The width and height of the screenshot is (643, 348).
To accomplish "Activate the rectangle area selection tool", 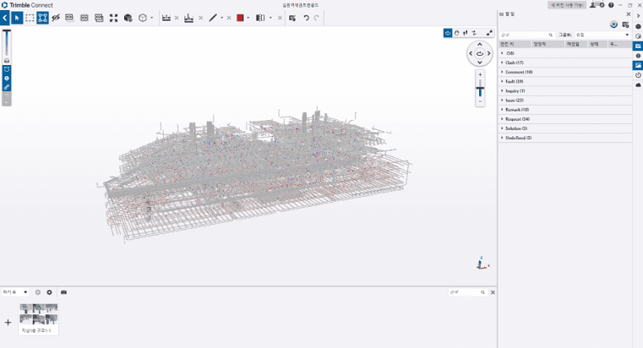I will 30,18.
